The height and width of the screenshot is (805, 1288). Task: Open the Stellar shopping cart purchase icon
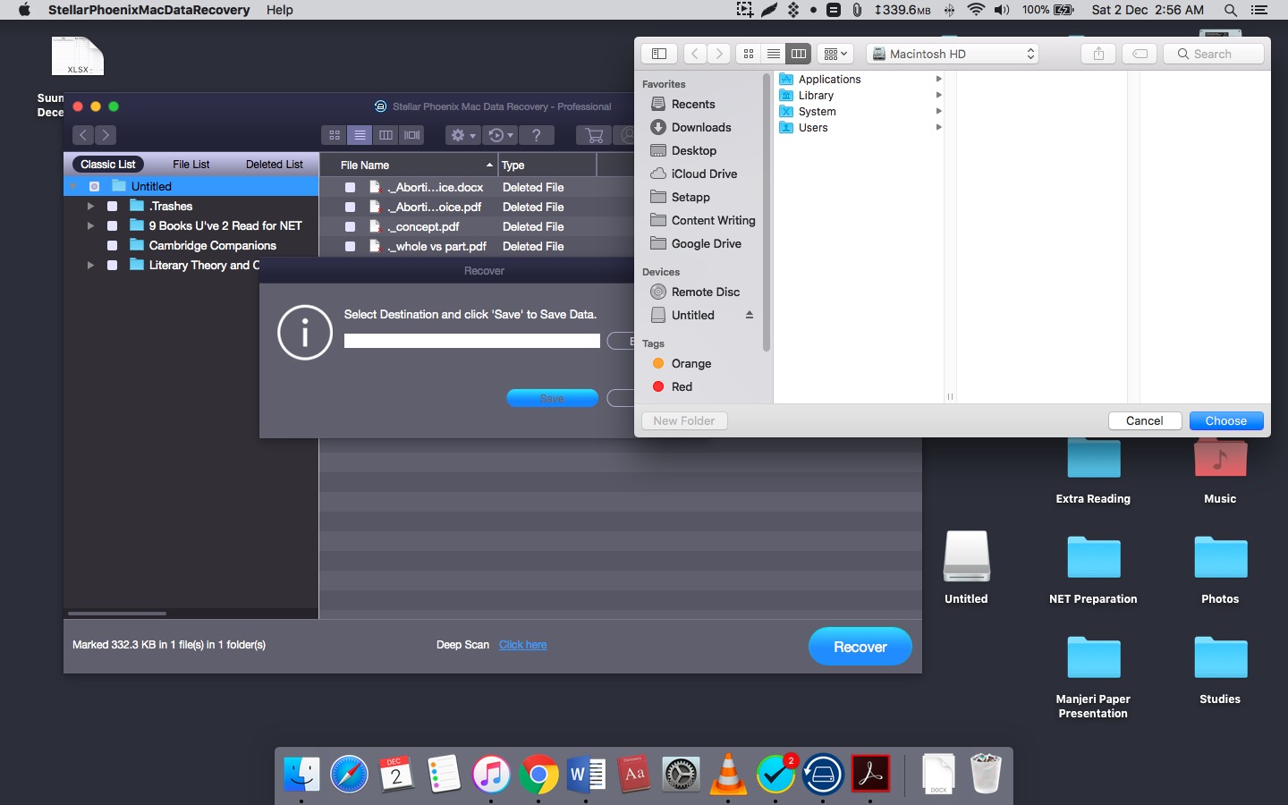pyautogui.click(x=594, y=135)
